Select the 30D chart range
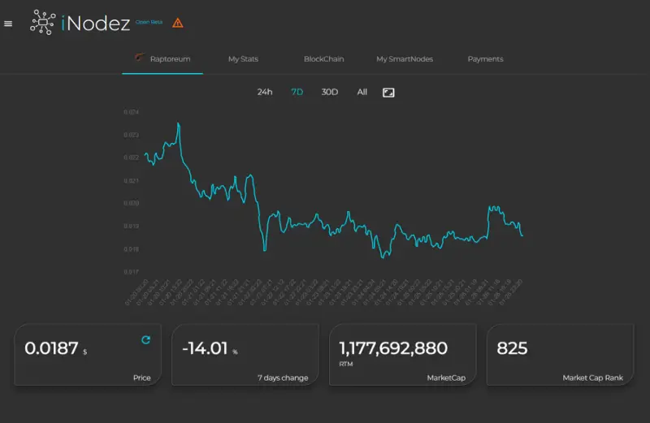Viewport: 650px width, 423px height. click(330, 92)
